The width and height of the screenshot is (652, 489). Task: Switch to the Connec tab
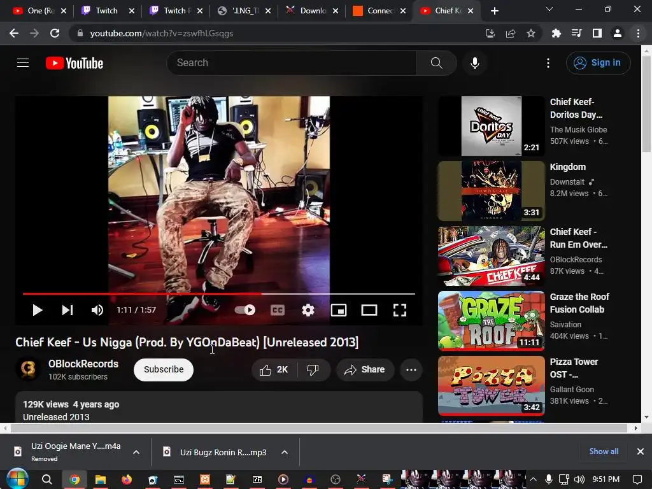[379, 11]
